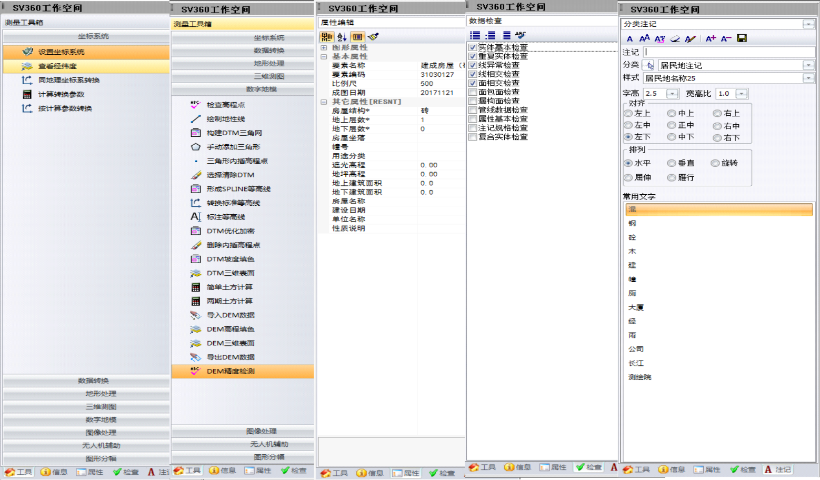This screenshot has width=820, height=480.
Task: Uncheck the 实体基本检查 checkbox
Action: pos(473,47)
